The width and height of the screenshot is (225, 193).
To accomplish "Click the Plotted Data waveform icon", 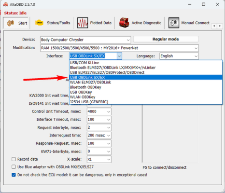I will point(83,23).
